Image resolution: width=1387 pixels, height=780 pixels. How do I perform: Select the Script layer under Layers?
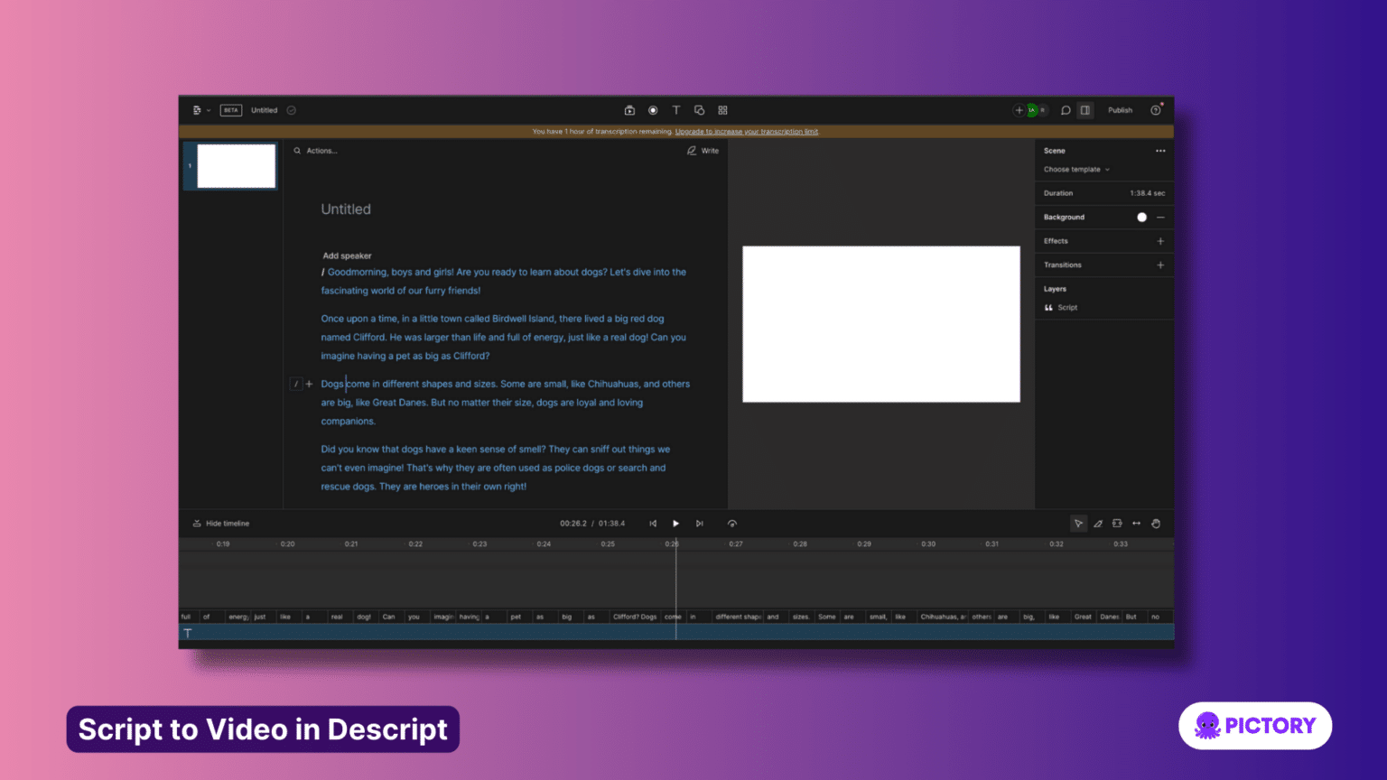[x=1066, y=307]
